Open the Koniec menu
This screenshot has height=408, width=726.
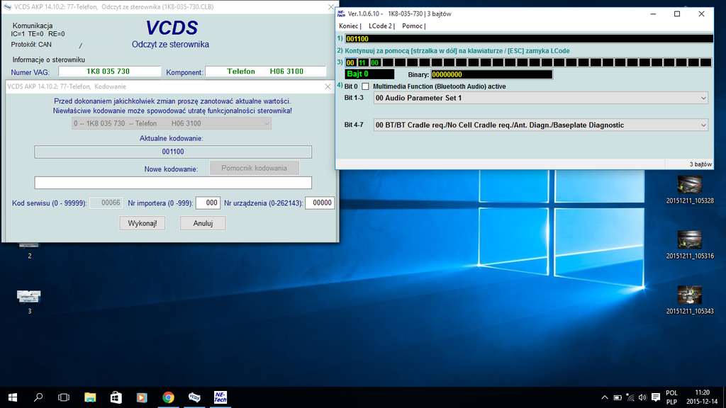(x=350, y=26)
